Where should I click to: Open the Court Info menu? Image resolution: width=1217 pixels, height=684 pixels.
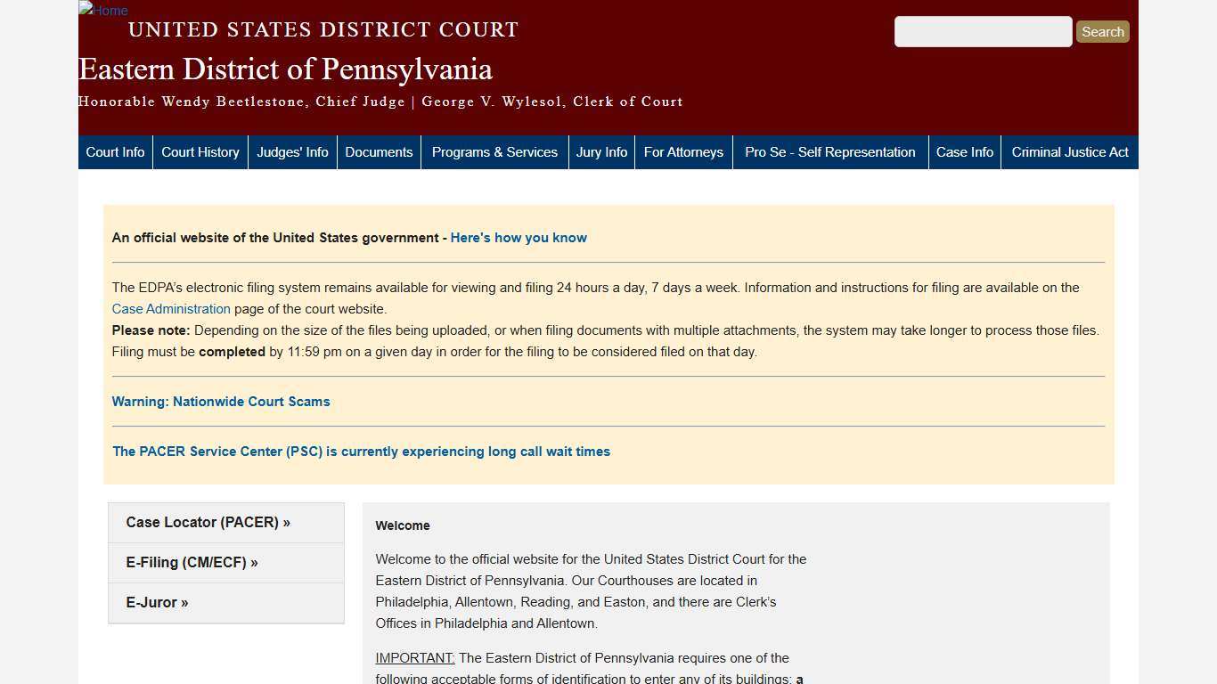[x=114, y=151]
